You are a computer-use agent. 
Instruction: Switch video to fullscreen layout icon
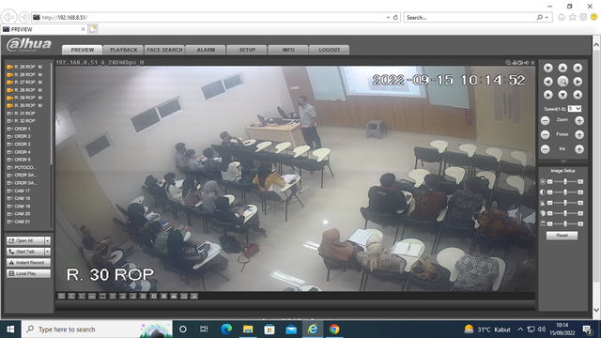click(82, 296)
